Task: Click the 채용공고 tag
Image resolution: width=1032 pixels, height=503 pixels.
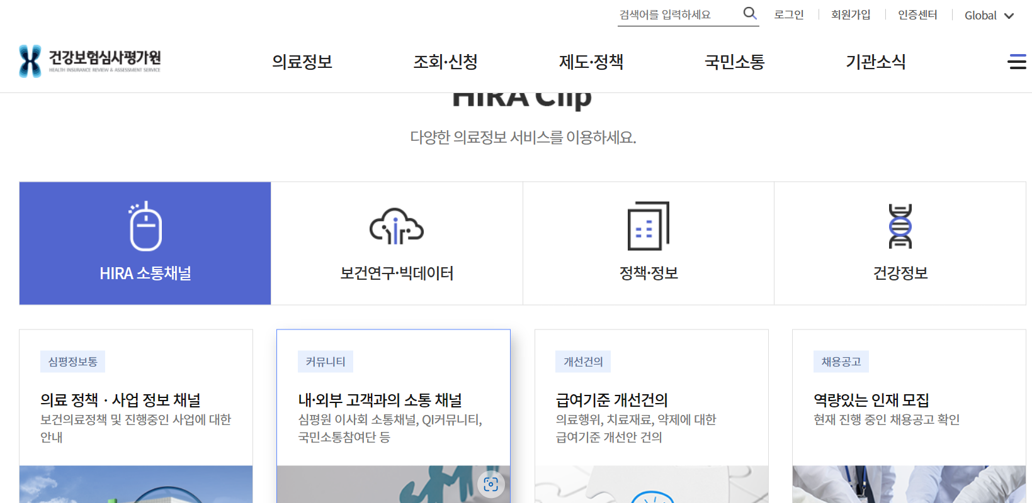Action: 841,362
